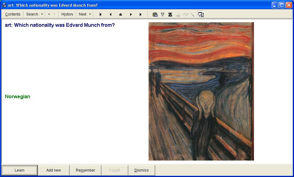Click the Dismiss button
This screenshot has width=294, height=177.
tap(141, 170)
